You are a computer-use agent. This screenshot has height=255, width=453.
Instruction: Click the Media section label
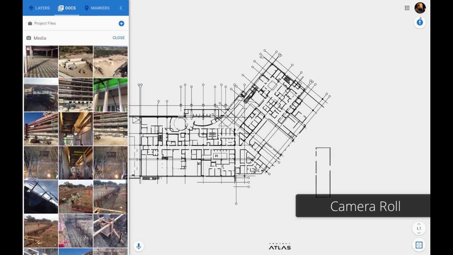click(x=40, y=38)
